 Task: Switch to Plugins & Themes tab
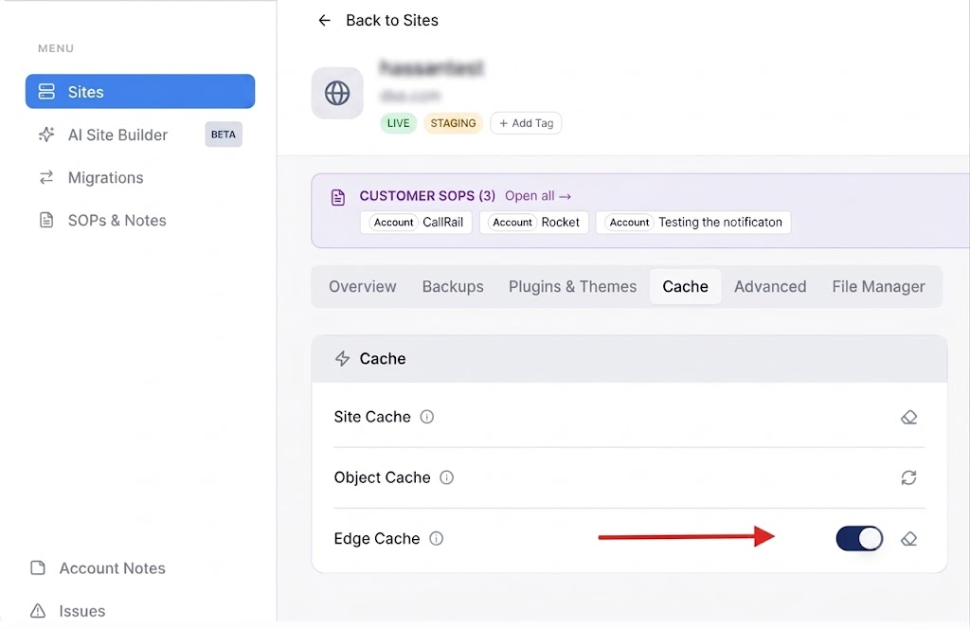pos(572,286)
